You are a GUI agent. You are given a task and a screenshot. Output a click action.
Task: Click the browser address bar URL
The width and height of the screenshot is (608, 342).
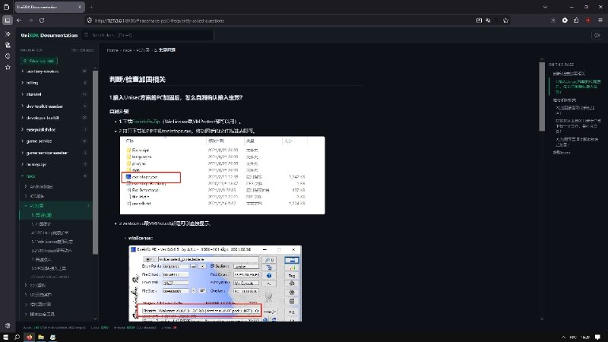pyautogui.click(x=160, y=21)
